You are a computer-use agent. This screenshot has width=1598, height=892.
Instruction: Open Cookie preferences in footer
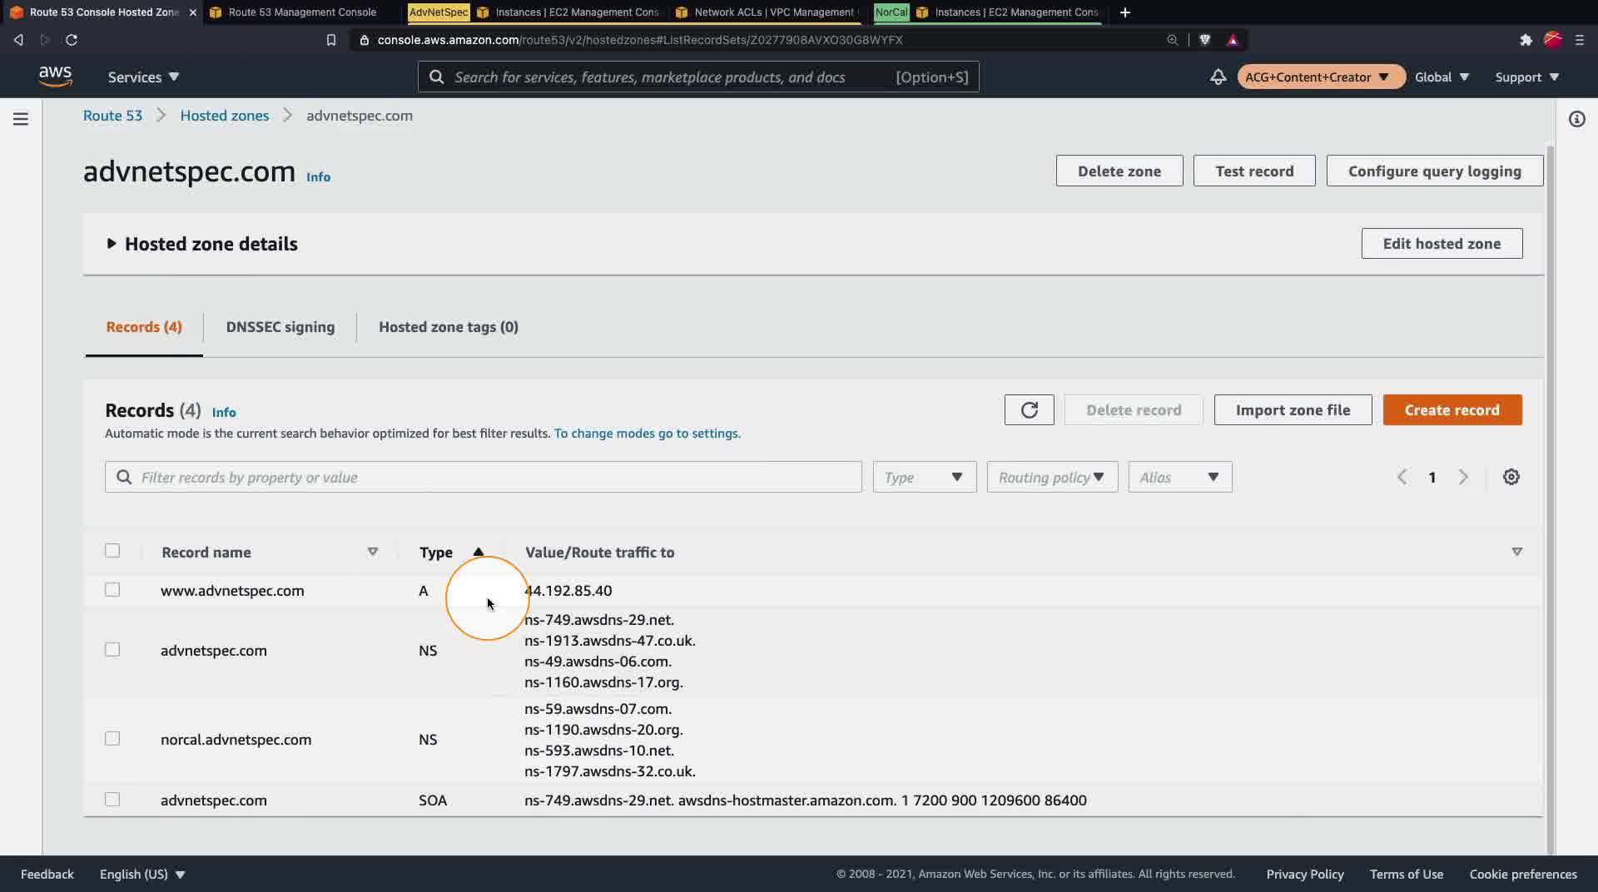pyautogui.click(x=1523, y=875)
